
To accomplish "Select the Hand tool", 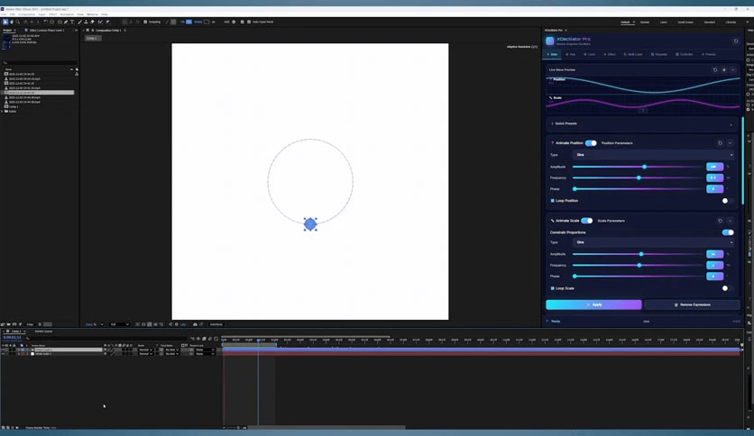I will point(12,22).
